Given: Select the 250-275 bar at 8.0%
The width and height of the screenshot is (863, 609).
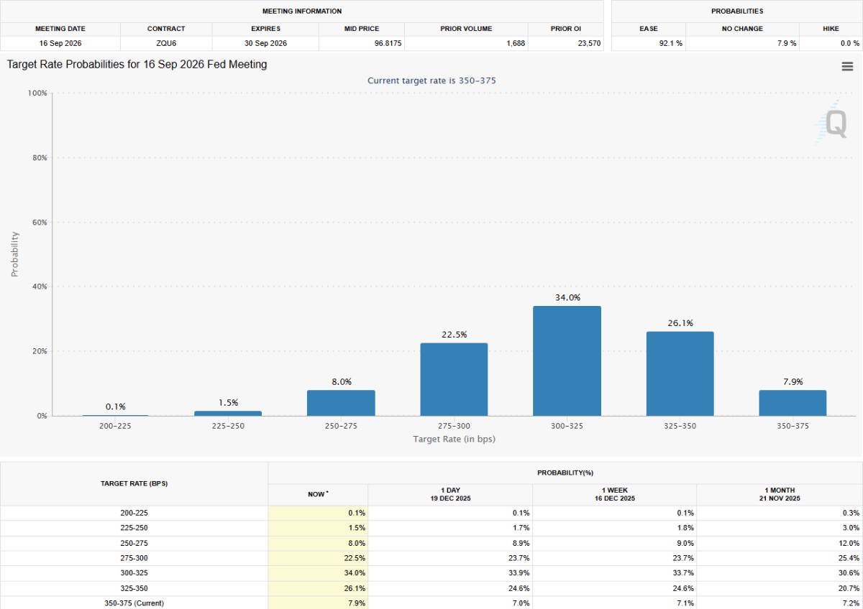Looking at the screenshot, I should coord(341,403).
